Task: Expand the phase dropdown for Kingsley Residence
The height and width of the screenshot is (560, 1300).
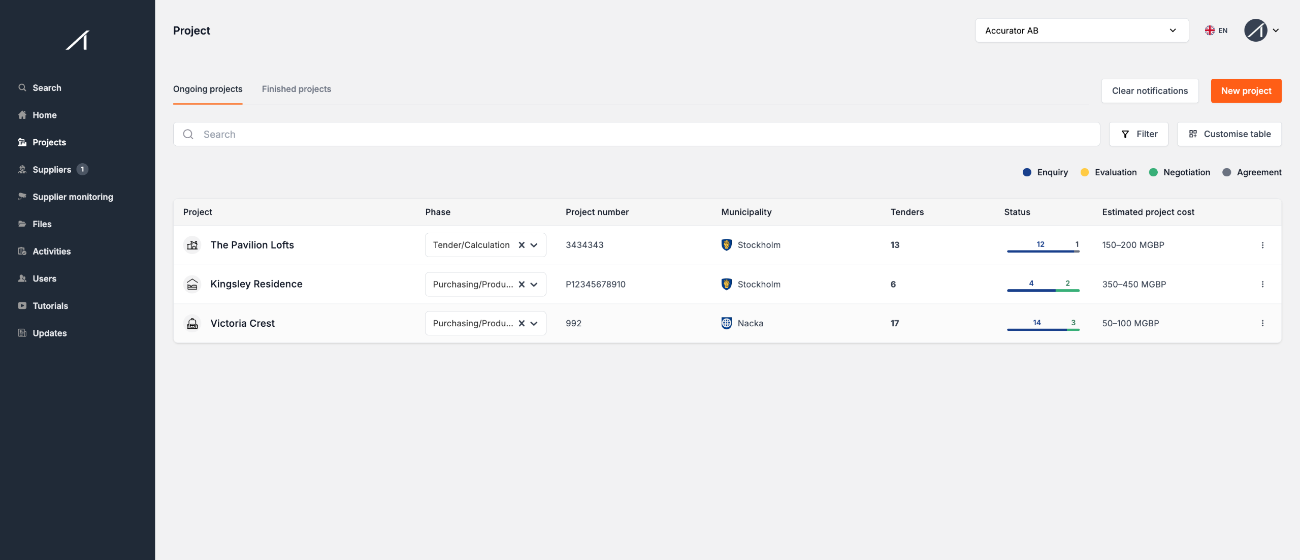Action: (x=534, y=284)
